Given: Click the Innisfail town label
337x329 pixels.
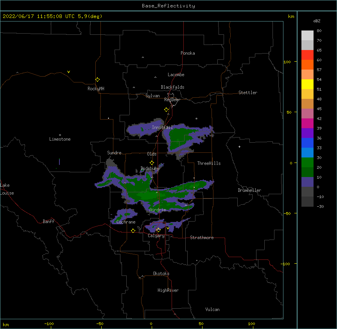Looking at the screenshot, I should [x=162, y=127].
